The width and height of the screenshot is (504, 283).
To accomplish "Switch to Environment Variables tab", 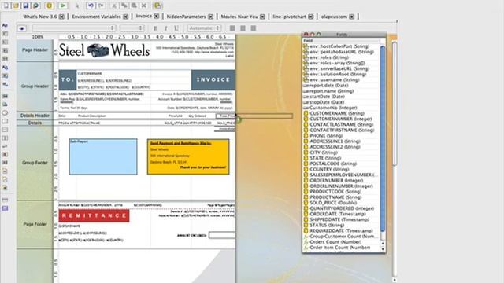I will 96,17.
